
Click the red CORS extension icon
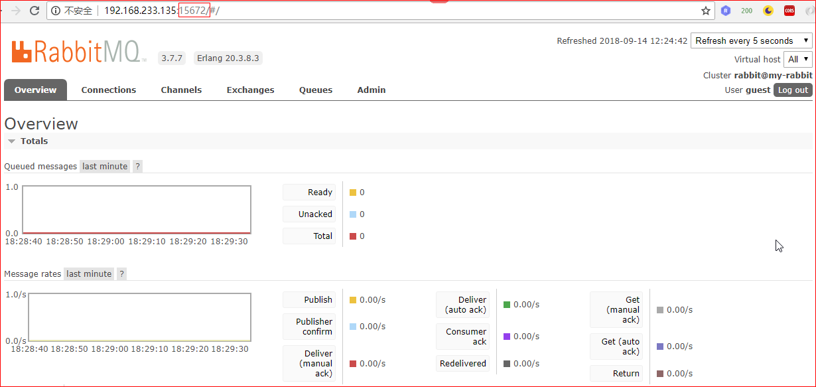point(789,11)
